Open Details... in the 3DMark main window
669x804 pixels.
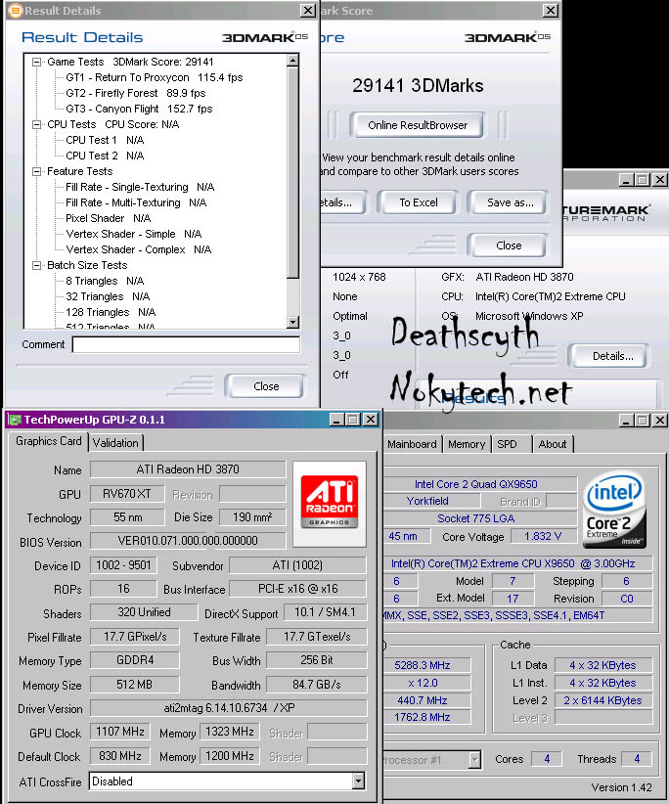(x=611, y=356)
